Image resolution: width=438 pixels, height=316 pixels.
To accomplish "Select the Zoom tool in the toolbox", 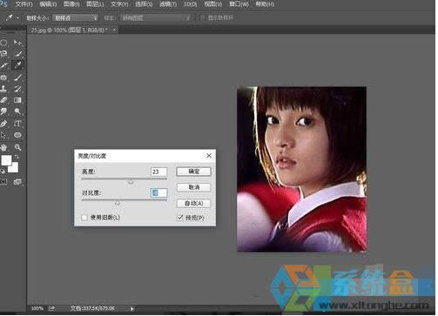I will tap(17, 147).
